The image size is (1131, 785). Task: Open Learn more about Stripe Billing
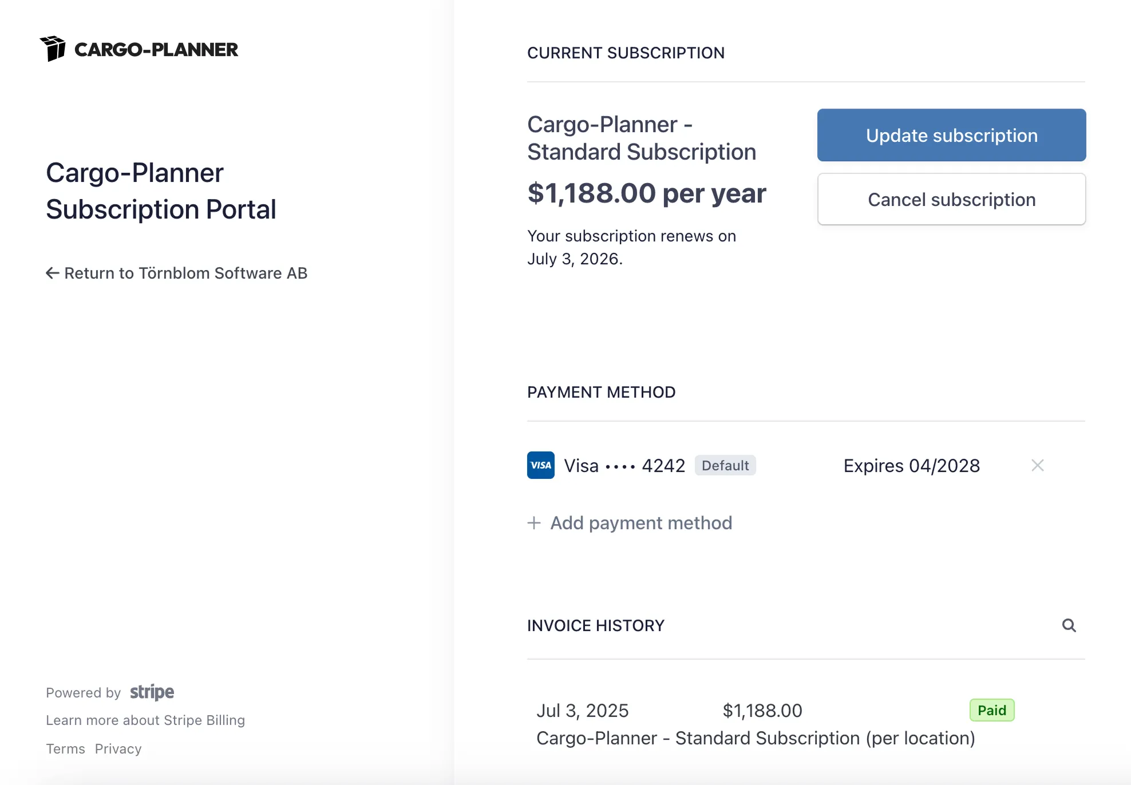tap(145, 720)
